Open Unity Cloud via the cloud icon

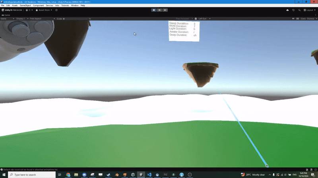[287, 10]
